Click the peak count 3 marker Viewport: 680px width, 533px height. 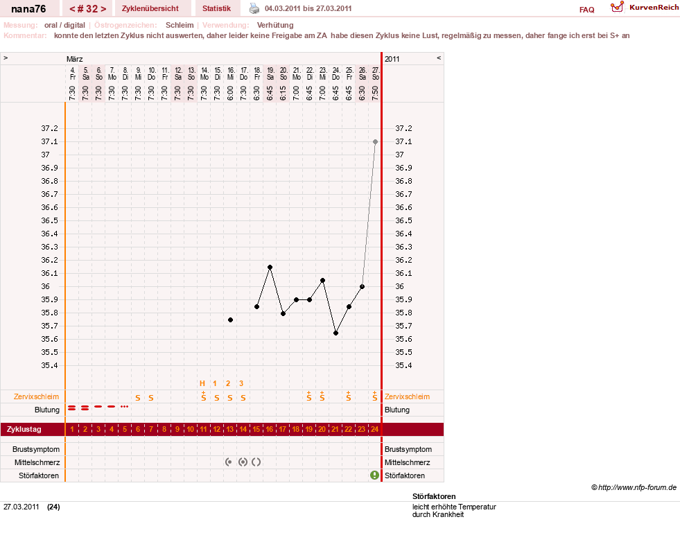(x=241, y=383)
